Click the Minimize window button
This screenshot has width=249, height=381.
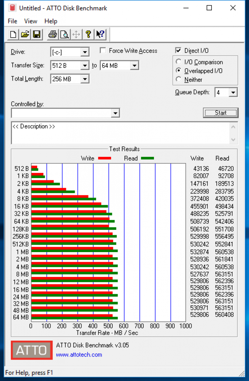pos(186,8)
